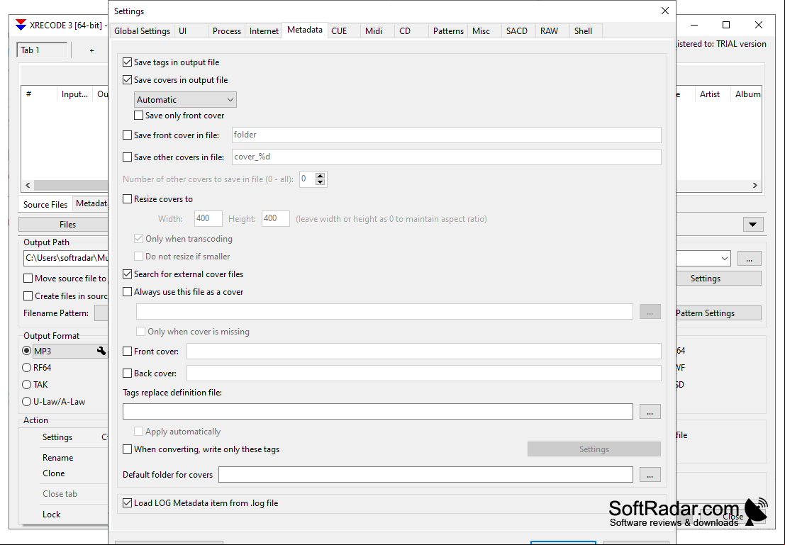Switch to the SACD tab
Image resolution: width=785 pixels, height=545 pixels.
click(518, 31)
